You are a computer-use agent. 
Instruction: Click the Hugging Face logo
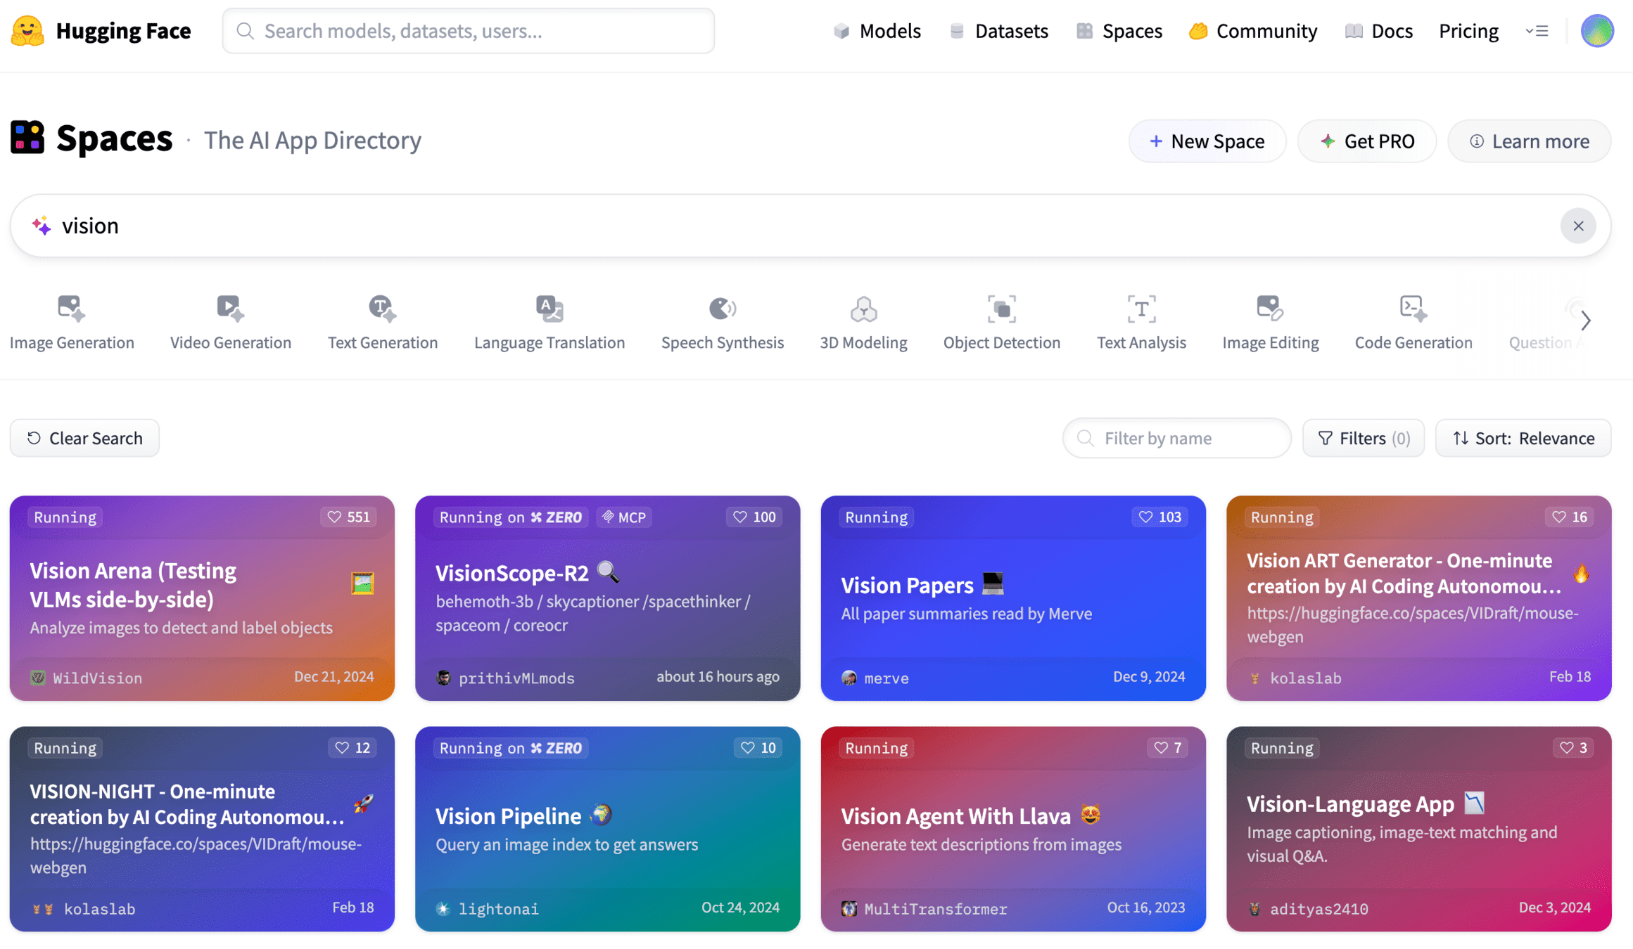click(28, 31)
